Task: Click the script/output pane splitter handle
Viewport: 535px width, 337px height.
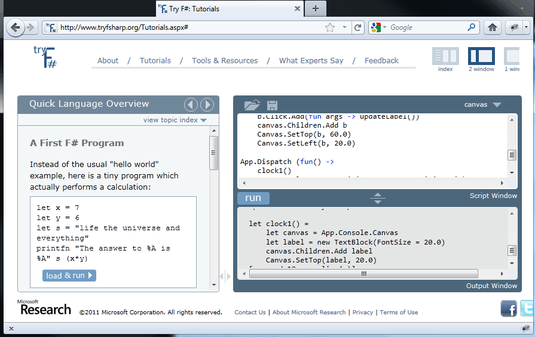Action: point(378,198)
